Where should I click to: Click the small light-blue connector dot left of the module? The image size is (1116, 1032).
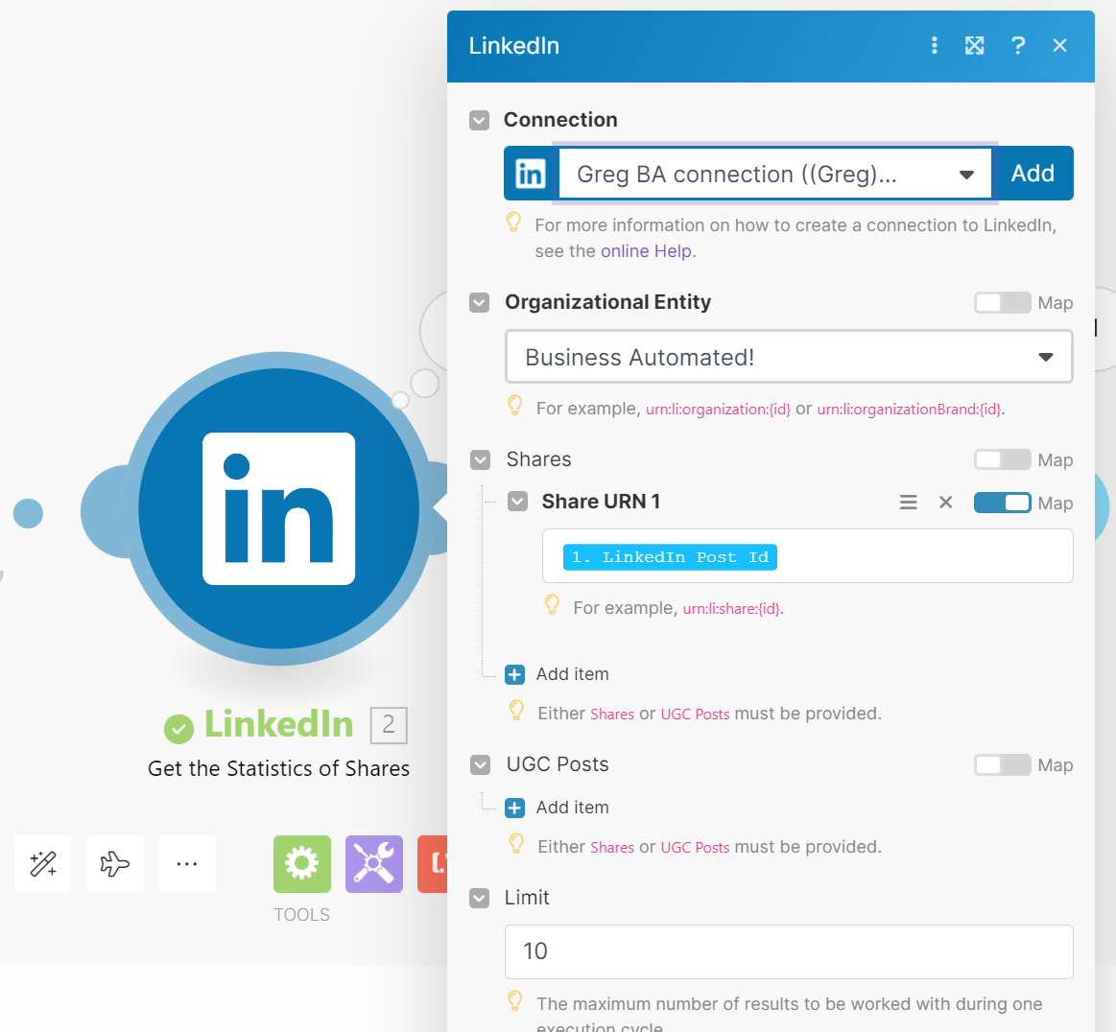tap(28, 513)
